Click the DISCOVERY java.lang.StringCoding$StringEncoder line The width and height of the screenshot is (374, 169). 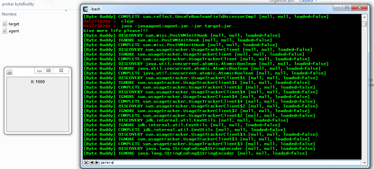[x=199, y=148]
